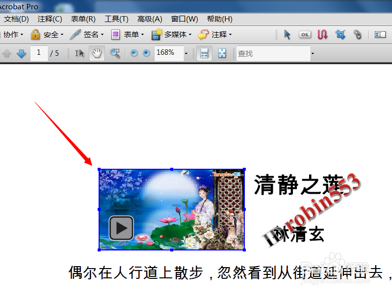The image size is (392, 294).
Task: Expand the 签名 dropdown arrow
Action: tap(102, 35)
